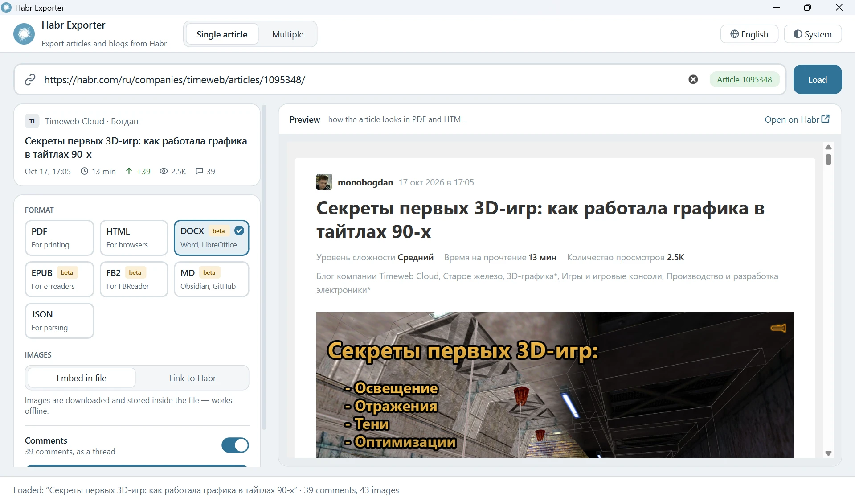Viewport: 855px width, 502px height.
Task: Click the 'Loaded:' status bar message
Action: 206,490
